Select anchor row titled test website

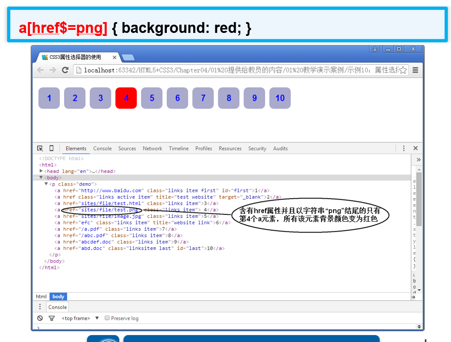tap(168, 197)
